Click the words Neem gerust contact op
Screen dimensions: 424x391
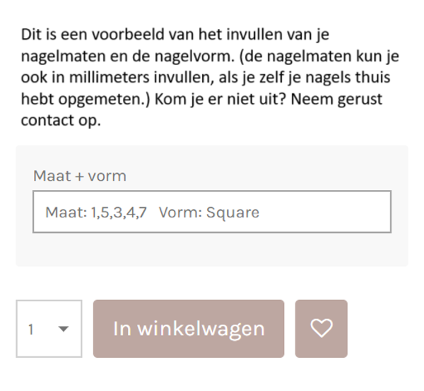point(324,99)
